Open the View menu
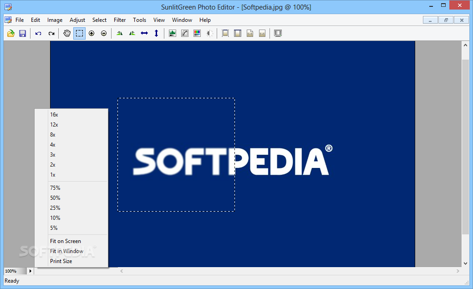Image resolution: width=473 pixels, height=289 pixels. [x=159, y=20]
